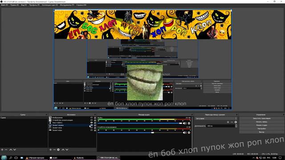Open taskbar search magnifier

(x=11, y=158)
